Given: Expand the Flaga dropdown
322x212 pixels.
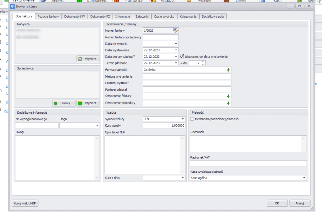Looking at the screenshot, I should pos(97,126).
